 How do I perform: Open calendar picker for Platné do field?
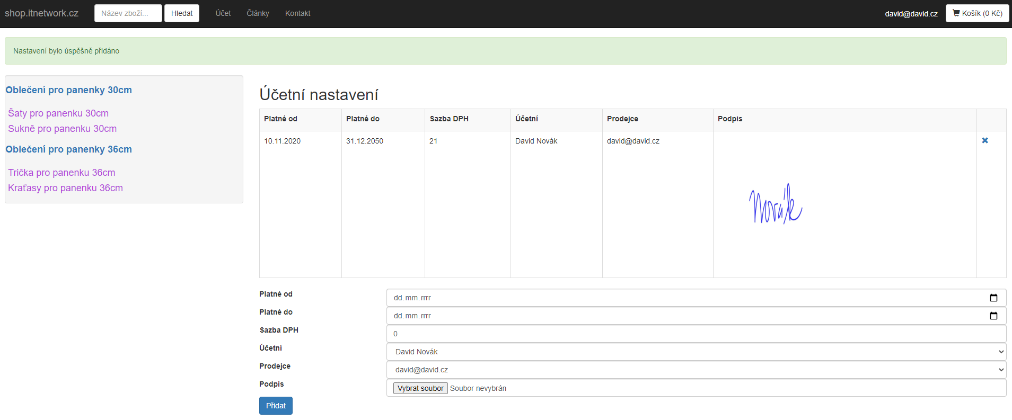(x=993, y=316)
